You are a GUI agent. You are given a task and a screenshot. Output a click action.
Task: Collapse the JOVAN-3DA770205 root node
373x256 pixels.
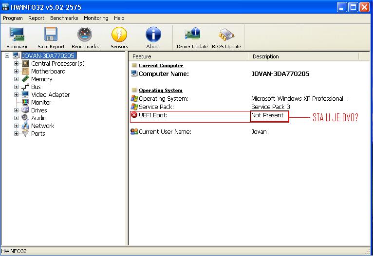7,55
